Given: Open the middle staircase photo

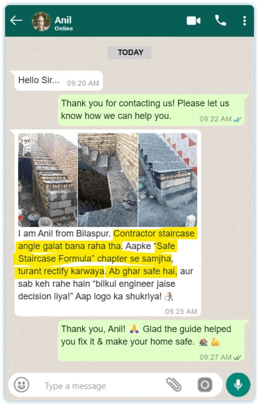Looking at the screenshot, I should click(x=108, y=180).
